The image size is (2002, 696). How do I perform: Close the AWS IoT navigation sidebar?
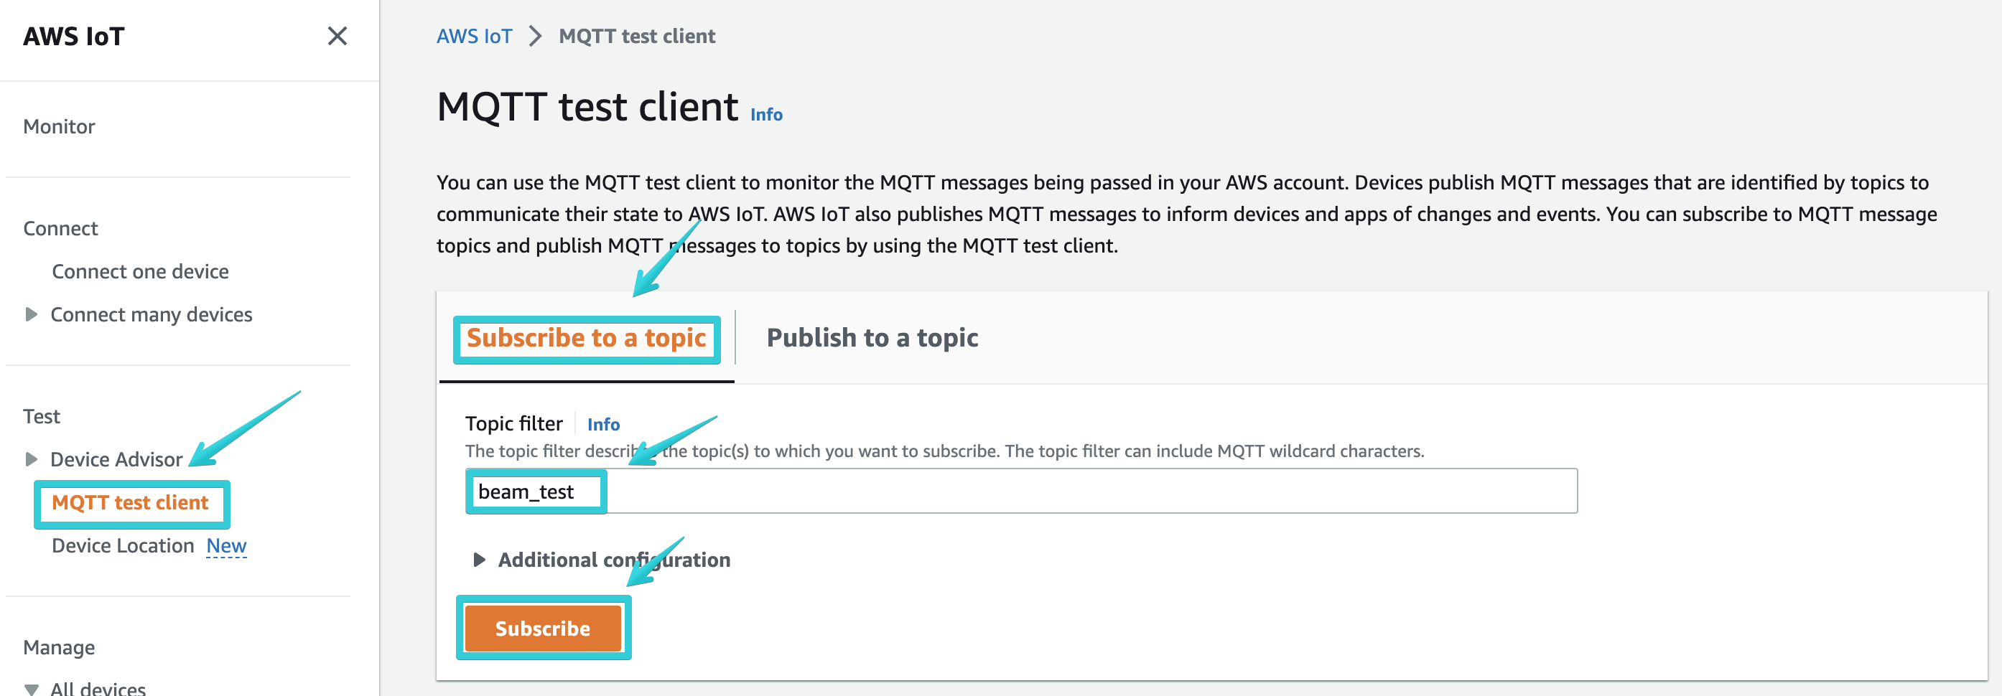click(337, 36)
